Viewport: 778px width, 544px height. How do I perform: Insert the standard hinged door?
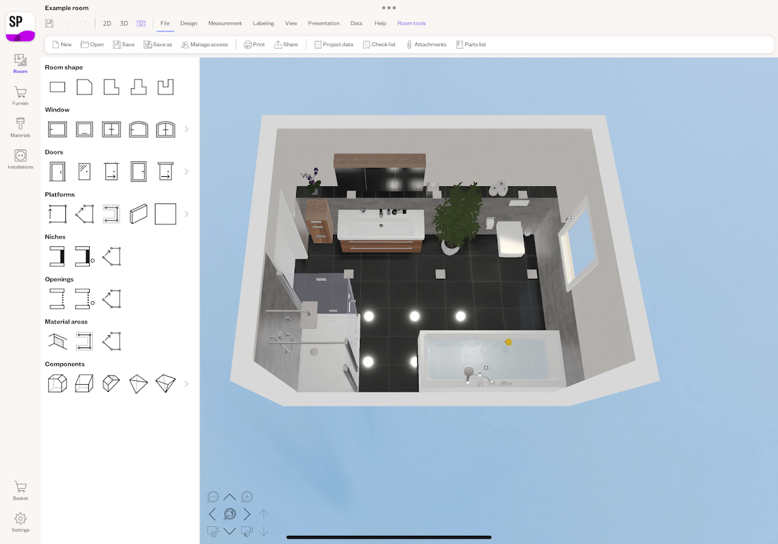click(x=58, y=172)
